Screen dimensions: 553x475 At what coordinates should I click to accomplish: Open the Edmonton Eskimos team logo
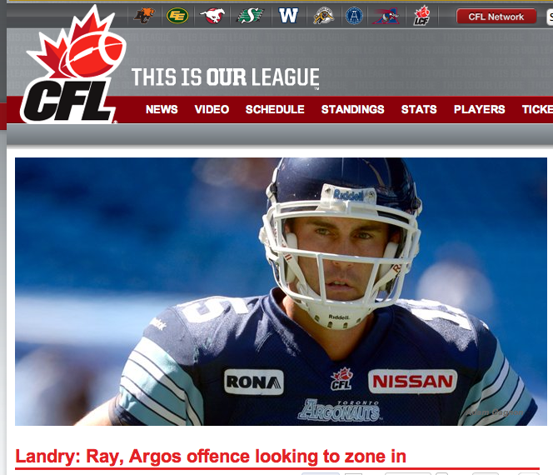point(177,16)
